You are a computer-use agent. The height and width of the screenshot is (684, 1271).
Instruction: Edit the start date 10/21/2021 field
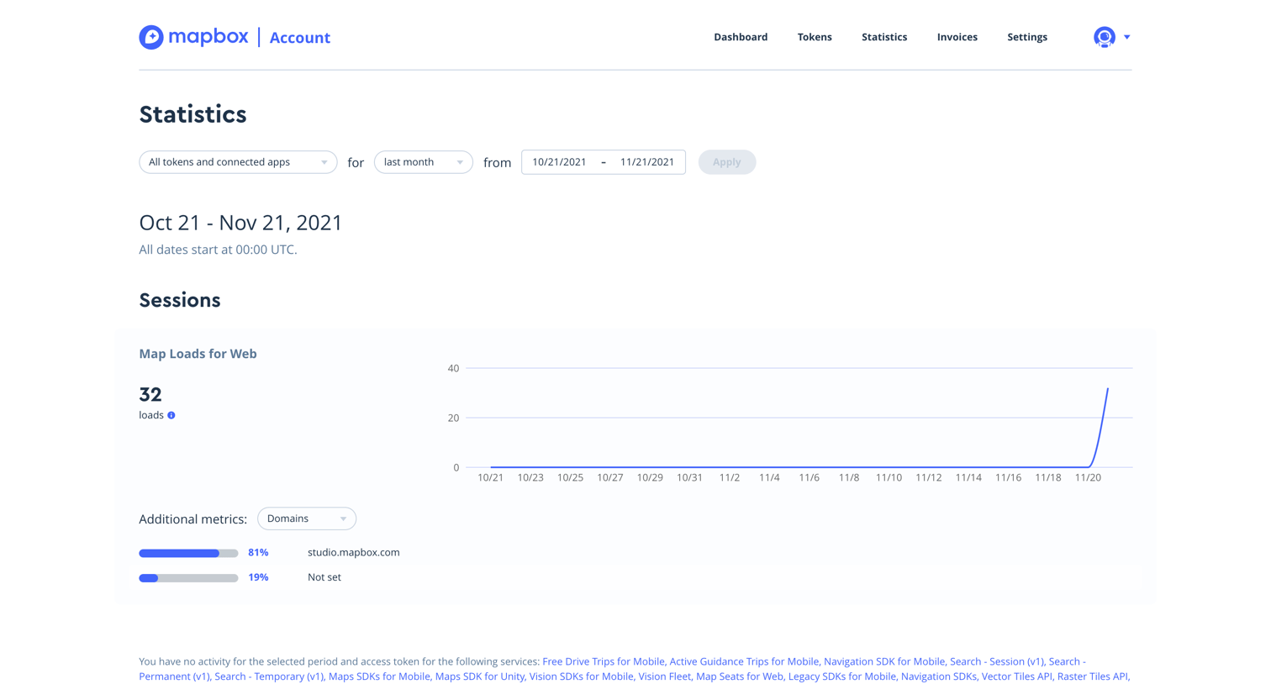559,162
